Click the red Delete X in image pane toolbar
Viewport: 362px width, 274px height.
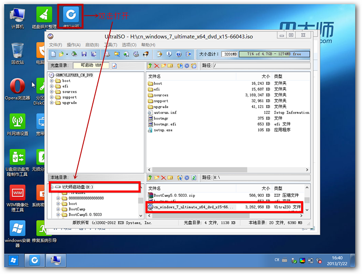click(x=157, y=66)
